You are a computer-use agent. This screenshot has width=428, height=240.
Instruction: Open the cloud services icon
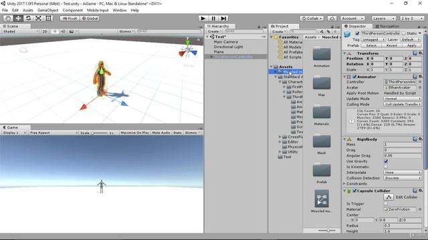[x=332, y=18]
